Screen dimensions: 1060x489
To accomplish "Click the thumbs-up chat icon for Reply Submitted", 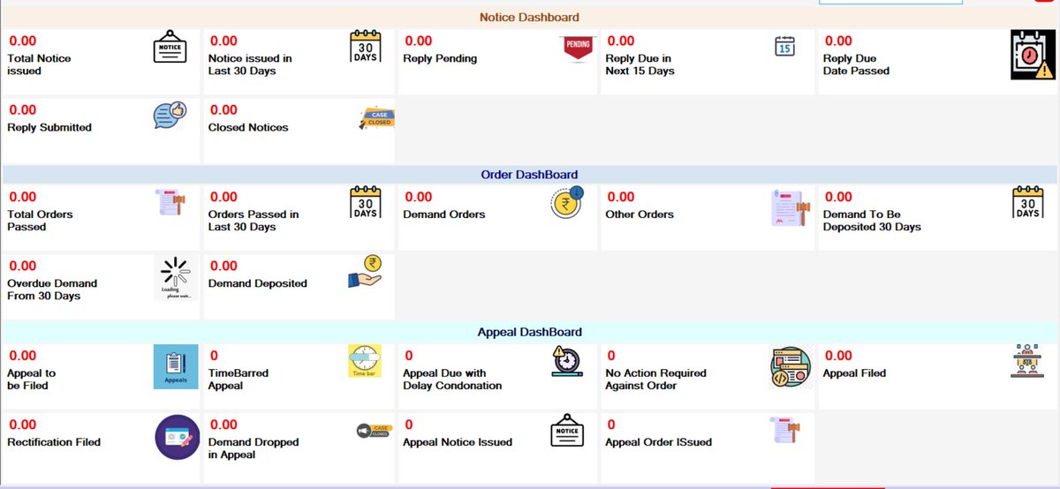I will click(170, 117).
